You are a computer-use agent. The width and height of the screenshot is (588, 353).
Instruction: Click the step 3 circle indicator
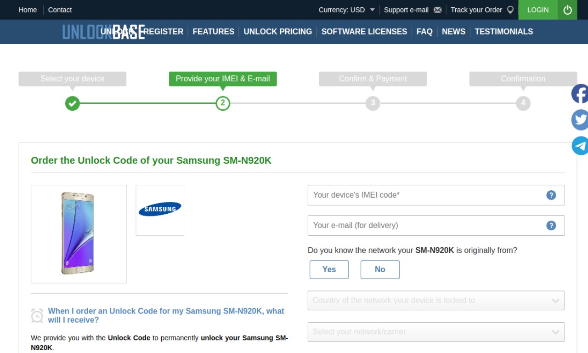tap(373, 103)
